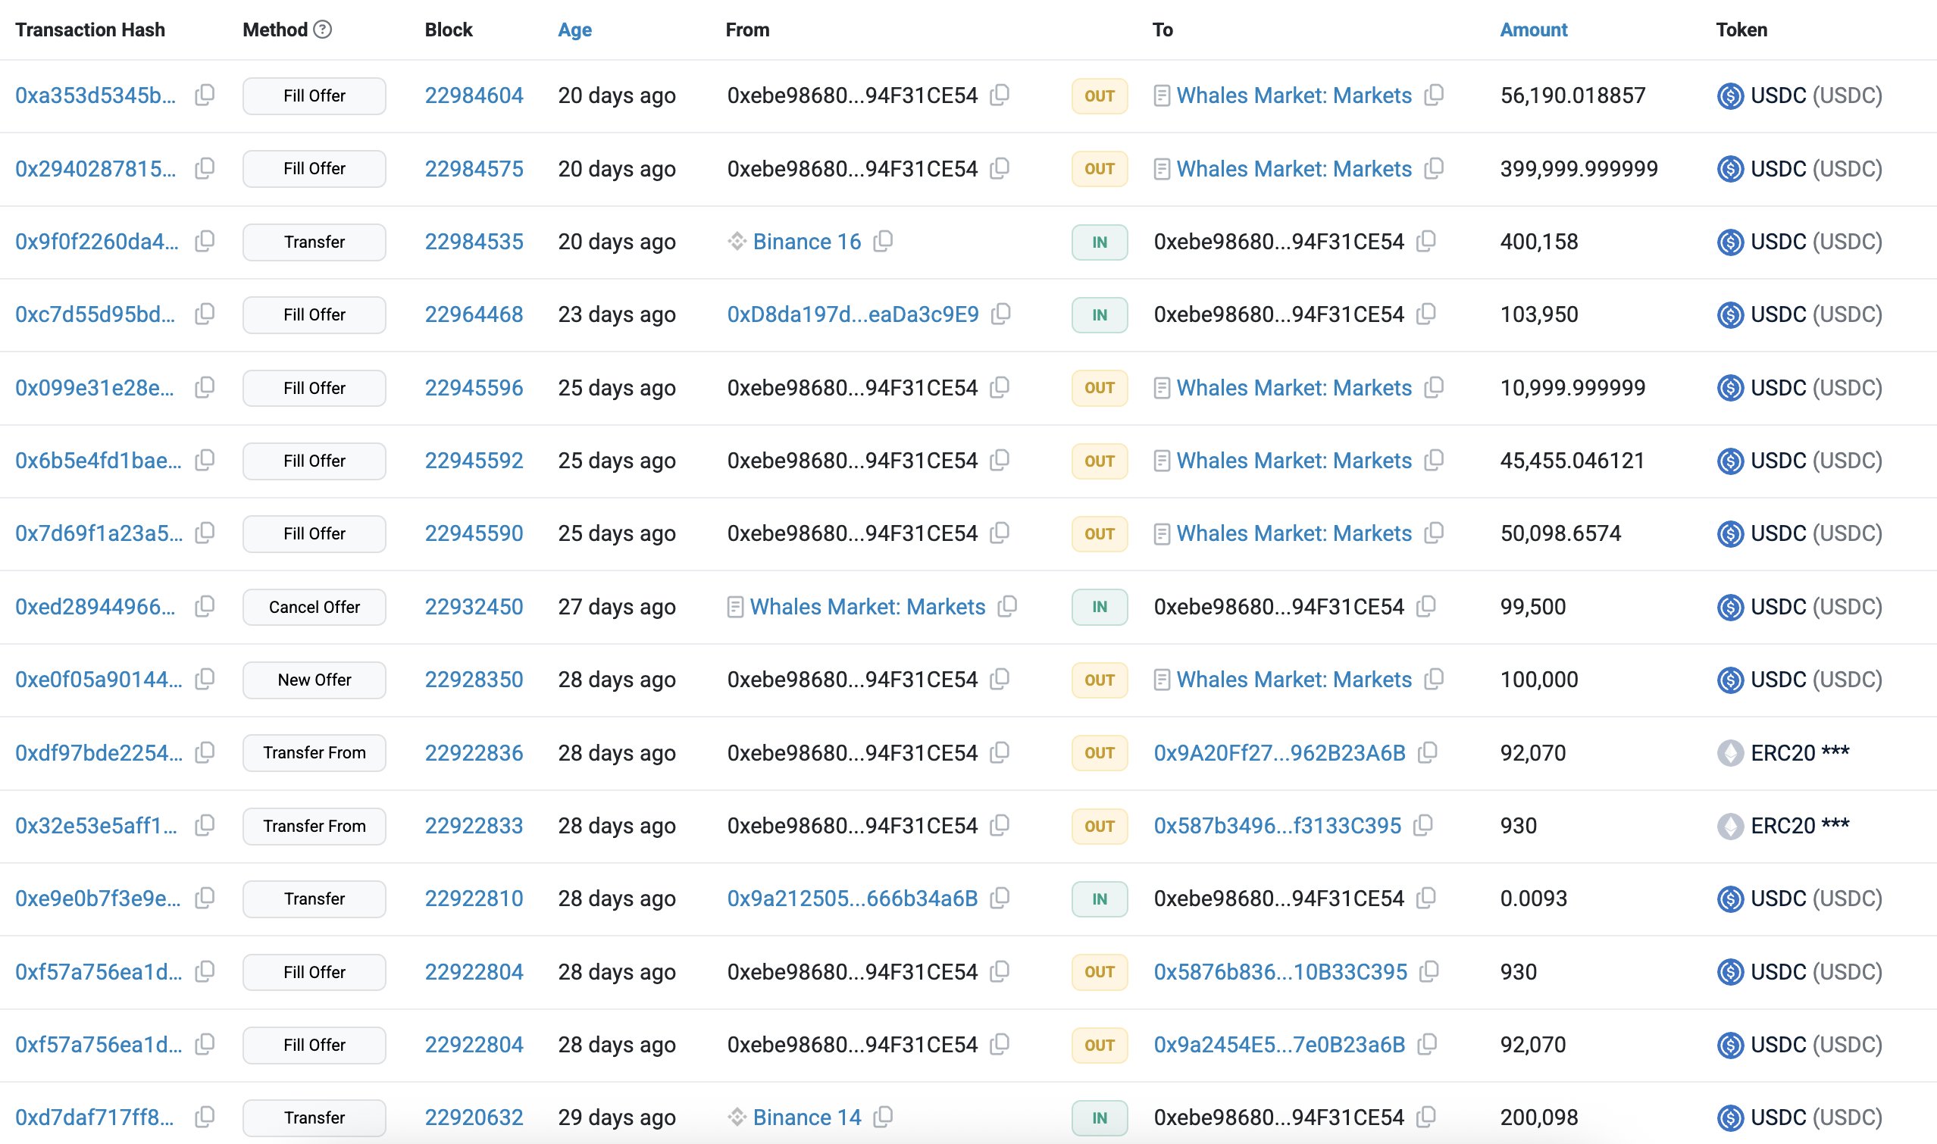Open Whales Market: Markets in New Offer row

(1294, 680)
